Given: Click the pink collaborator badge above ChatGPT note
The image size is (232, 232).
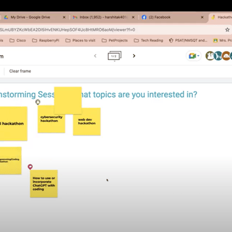Looking at the screenshot, I should (x=30, y=166).
